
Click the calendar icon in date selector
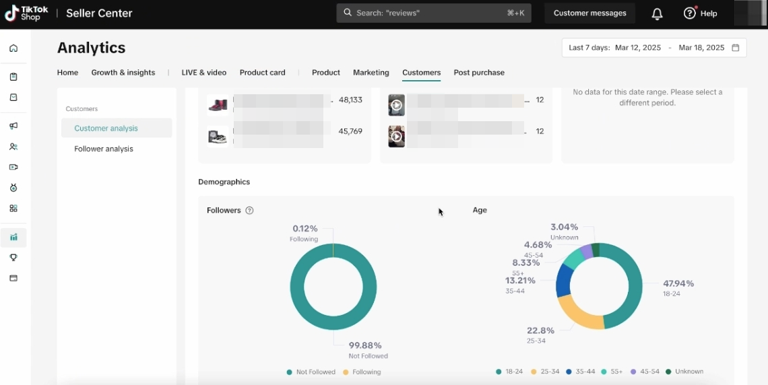tap(736, 48)
